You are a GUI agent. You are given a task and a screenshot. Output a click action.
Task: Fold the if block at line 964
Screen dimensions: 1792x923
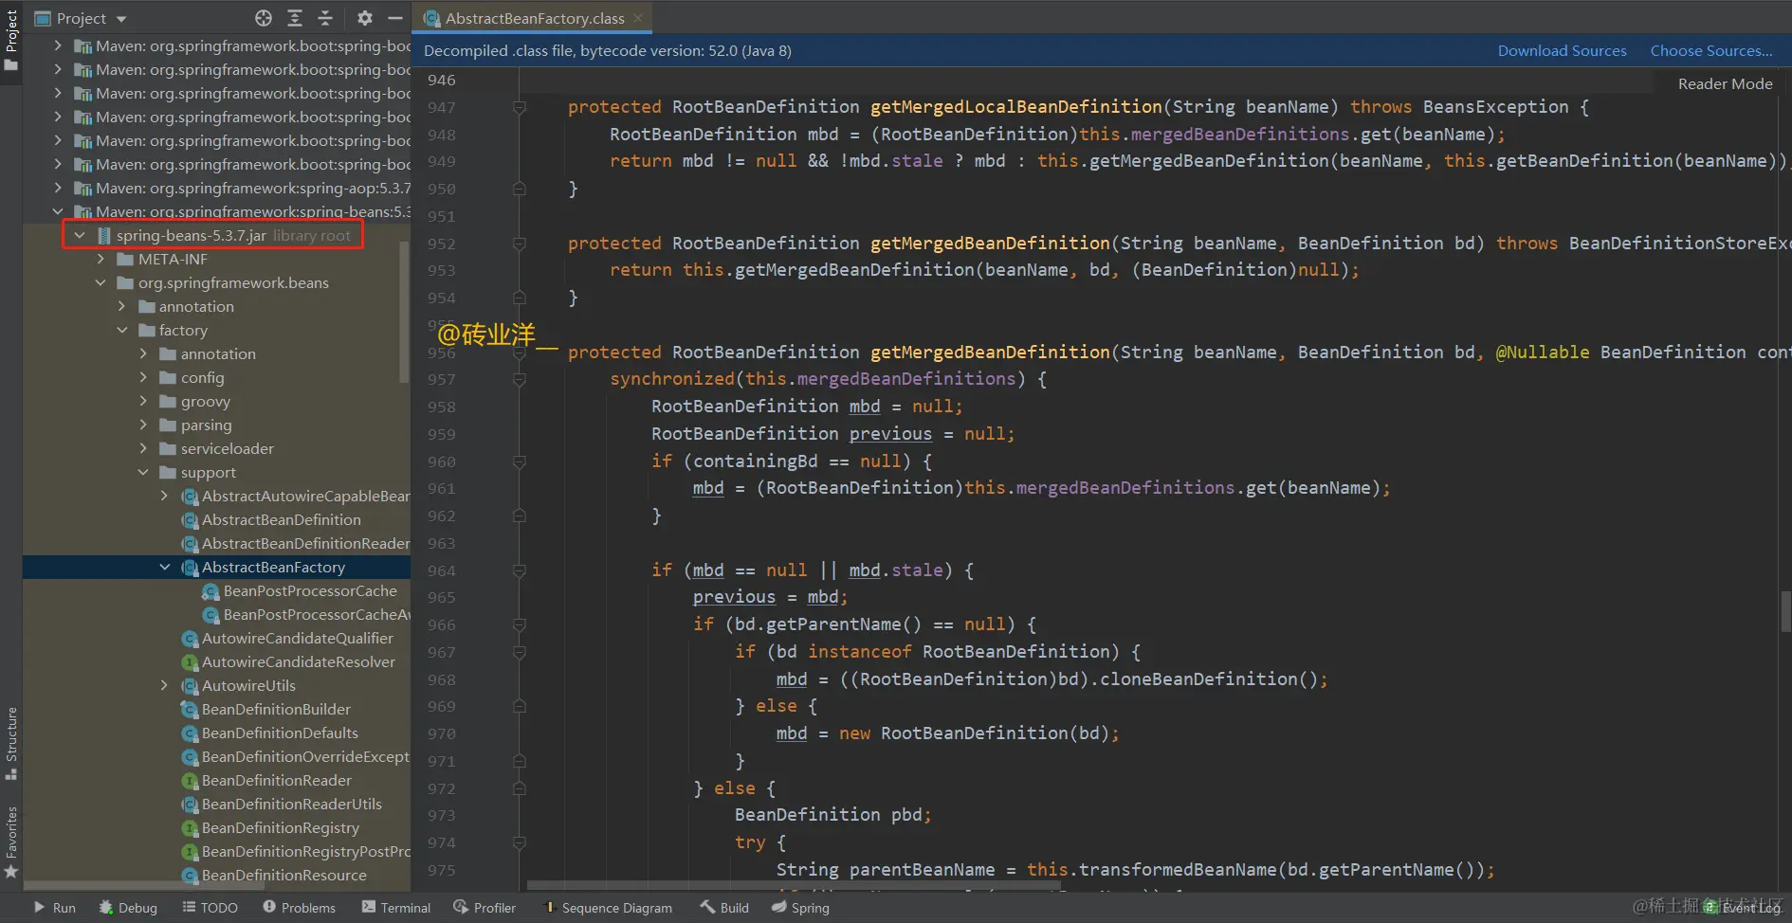point(520,570)
